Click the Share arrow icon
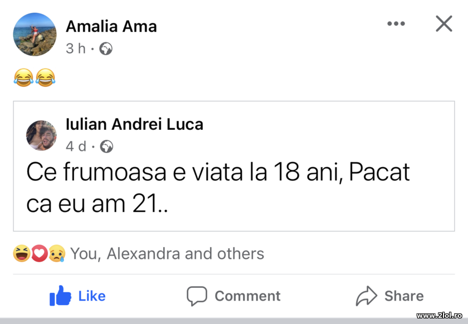This screenshot has height=324, width=468. point(367,296)
